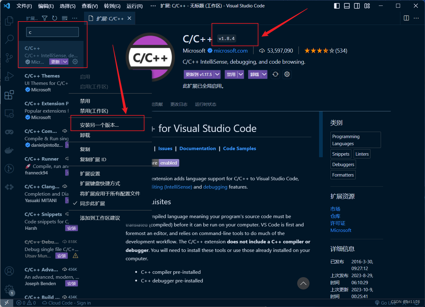Open the Code Samples link
The height and width of the screenshot is (307, 425).
pos(240,149)
